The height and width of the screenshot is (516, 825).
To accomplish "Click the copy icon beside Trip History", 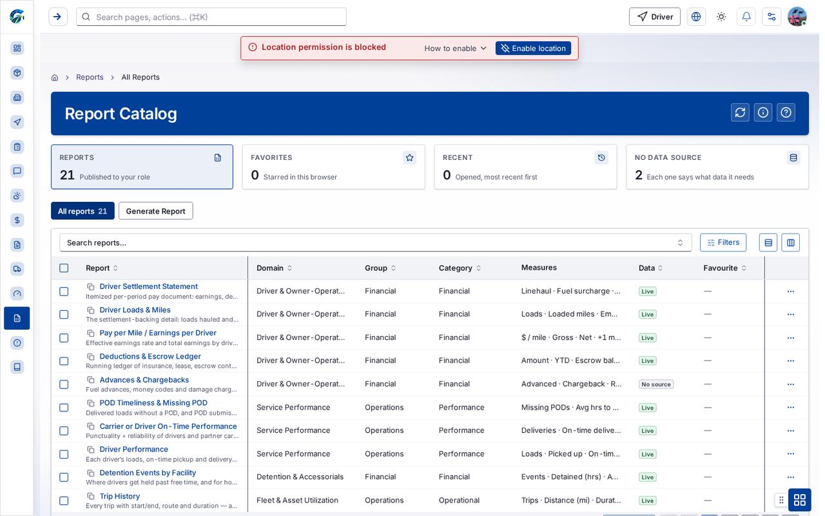I will click(x=91, y=496).
